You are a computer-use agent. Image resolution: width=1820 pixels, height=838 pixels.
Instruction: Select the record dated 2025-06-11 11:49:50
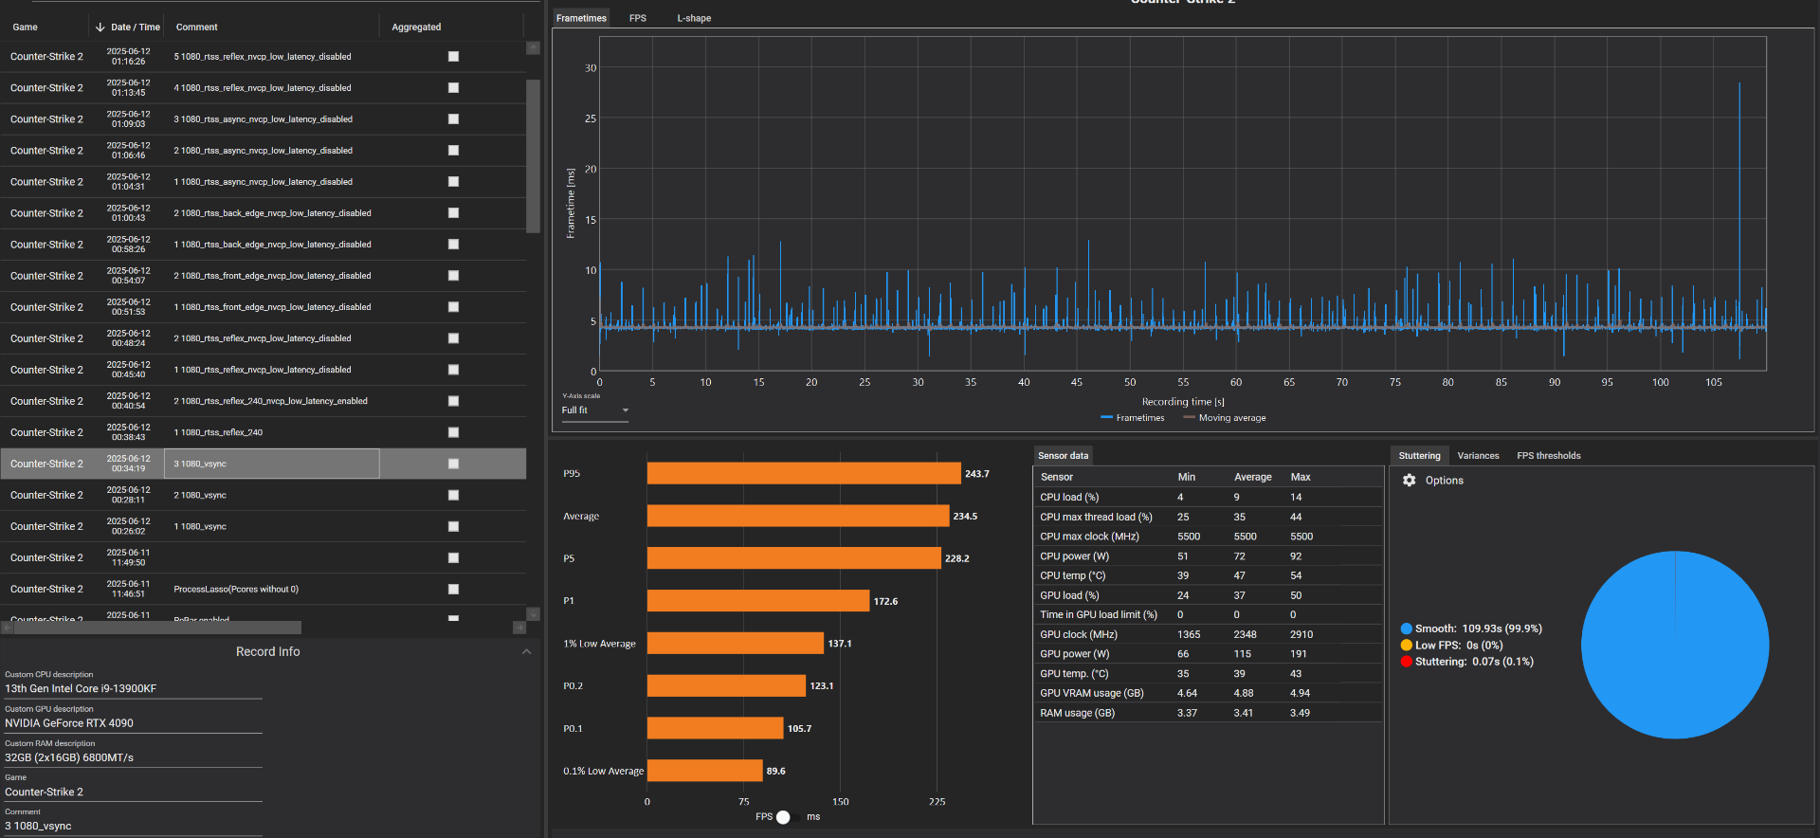[x=263, y=557]
